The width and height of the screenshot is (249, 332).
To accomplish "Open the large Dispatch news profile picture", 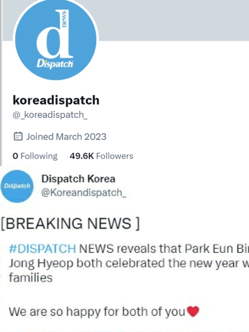I will [56, 40].
